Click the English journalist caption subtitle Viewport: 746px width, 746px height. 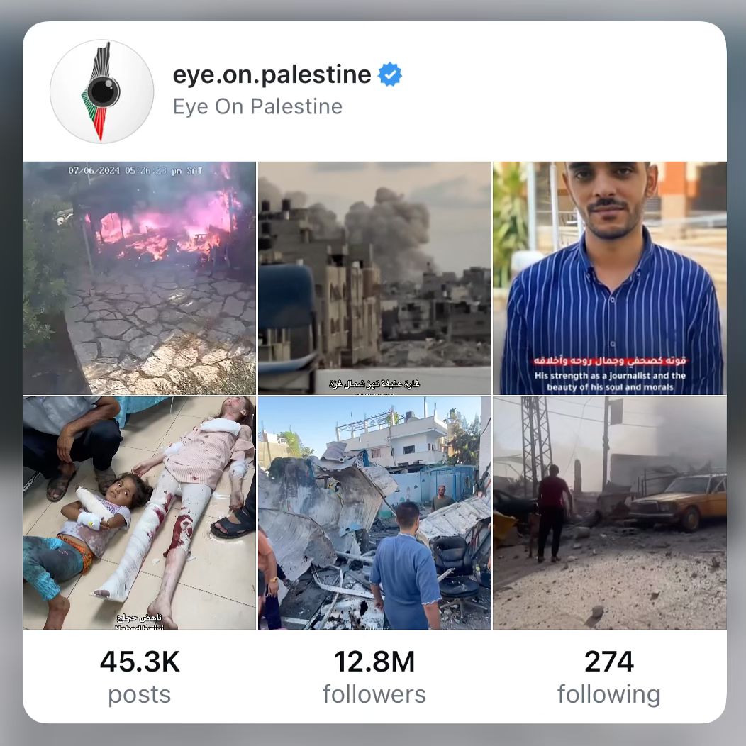[610, 381]
